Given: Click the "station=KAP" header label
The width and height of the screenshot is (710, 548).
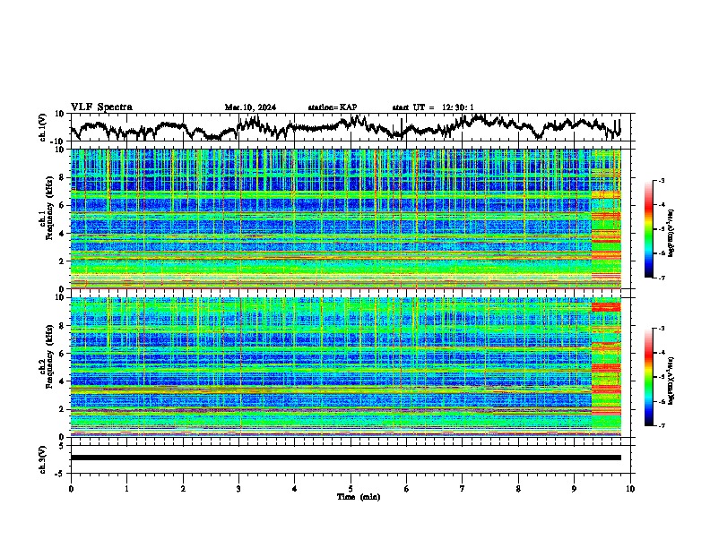Looking at the screenshot, I should 333,107.
